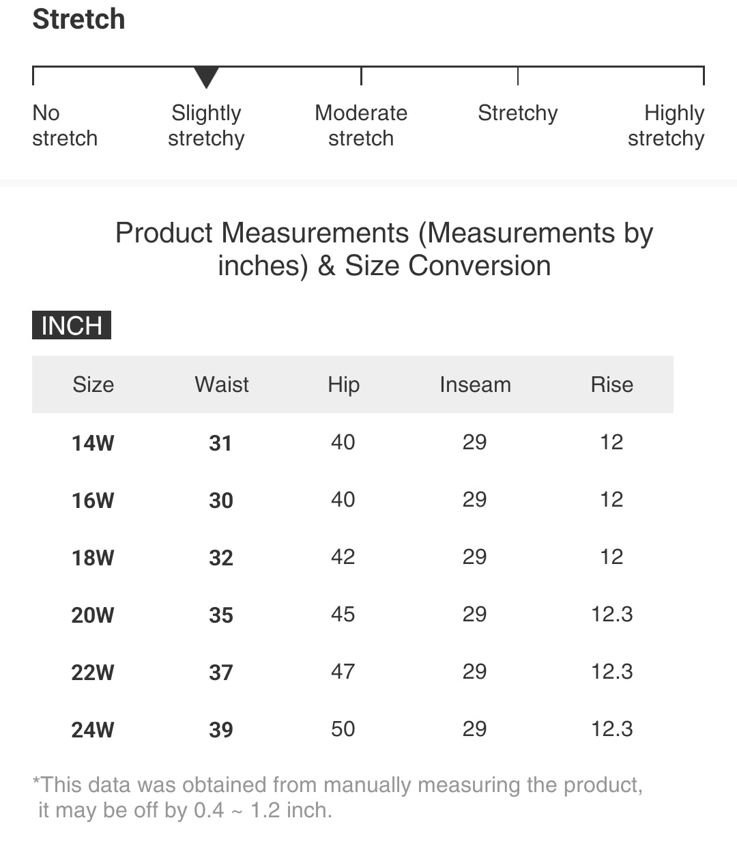The width and height of the screenshot is (737, 846).
Task: Click the Stretch section heading
Action: (x=79, y=19)
